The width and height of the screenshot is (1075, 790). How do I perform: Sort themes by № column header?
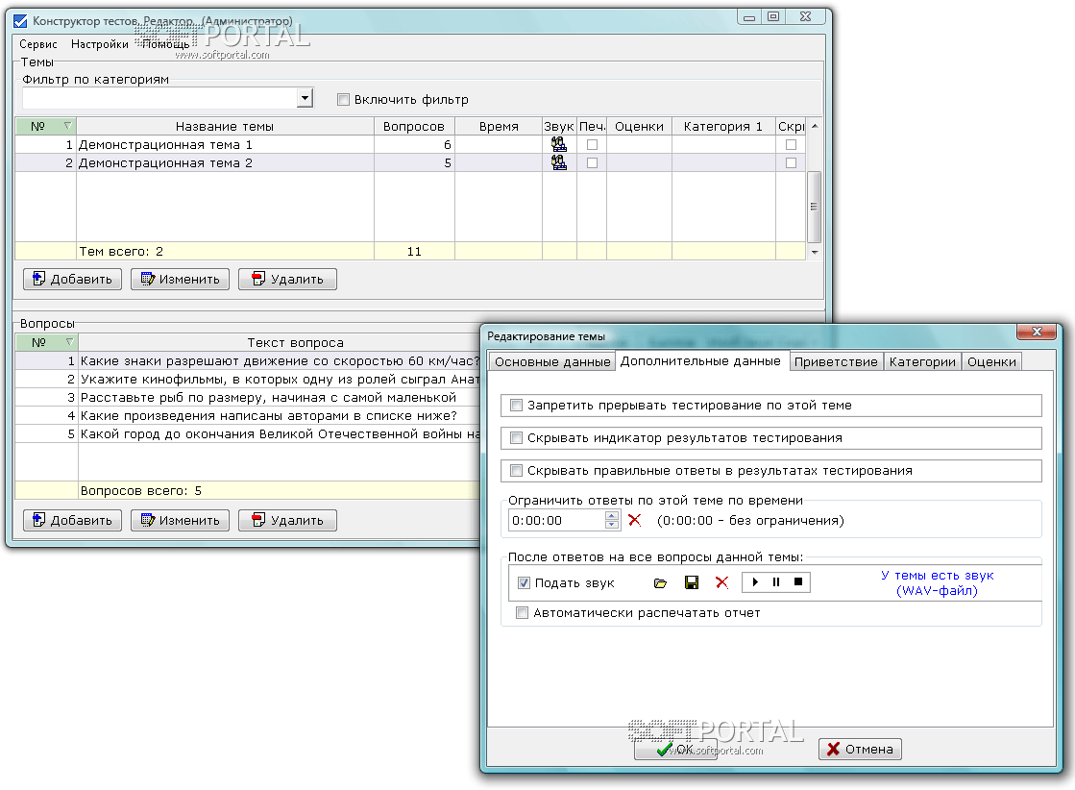pos(45,126)
